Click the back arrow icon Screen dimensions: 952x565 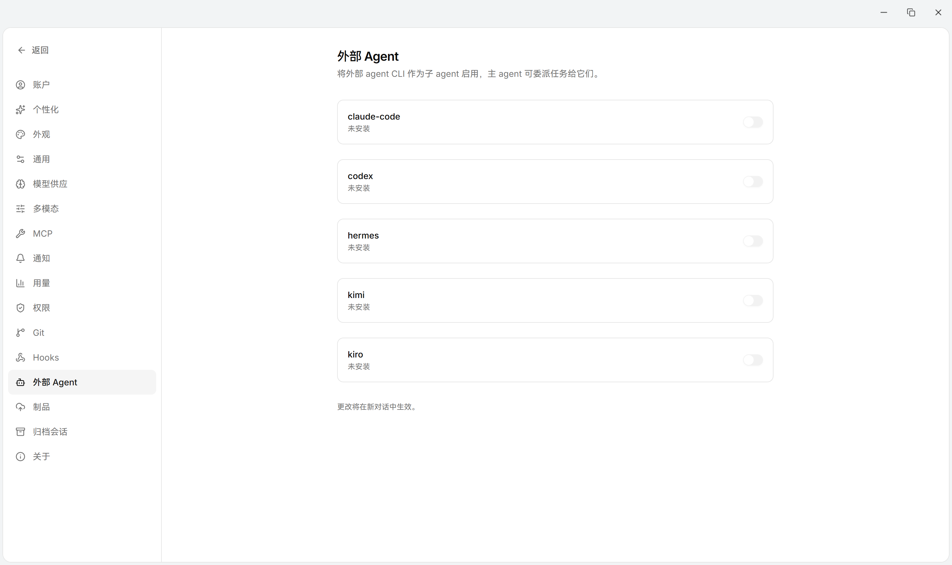pos(21,50)
